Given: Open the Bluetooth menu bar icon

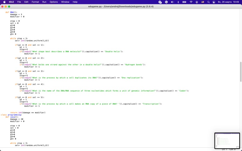Looking at the screenshot, I should (178, 2).
